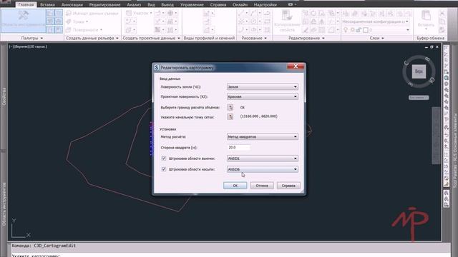Switch to the Аннотации ribbon tab
The height and width of the screenshot is (257, 458).
[72, 5]
